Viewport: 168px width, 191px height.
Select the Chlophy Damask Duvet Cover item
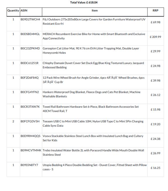[93, 65]
